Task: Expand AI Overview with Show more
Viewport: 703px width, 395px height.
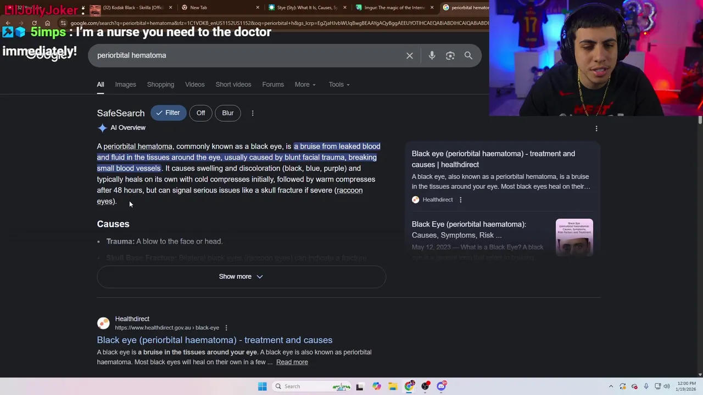Action: coord(241,276)
